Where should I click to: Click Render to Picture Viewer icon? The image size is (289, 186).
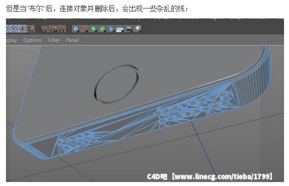[53, 29]
